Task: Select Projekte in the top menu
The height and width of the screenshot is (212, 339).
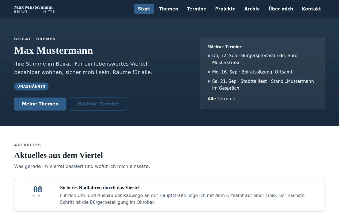Action: [225, 9]
